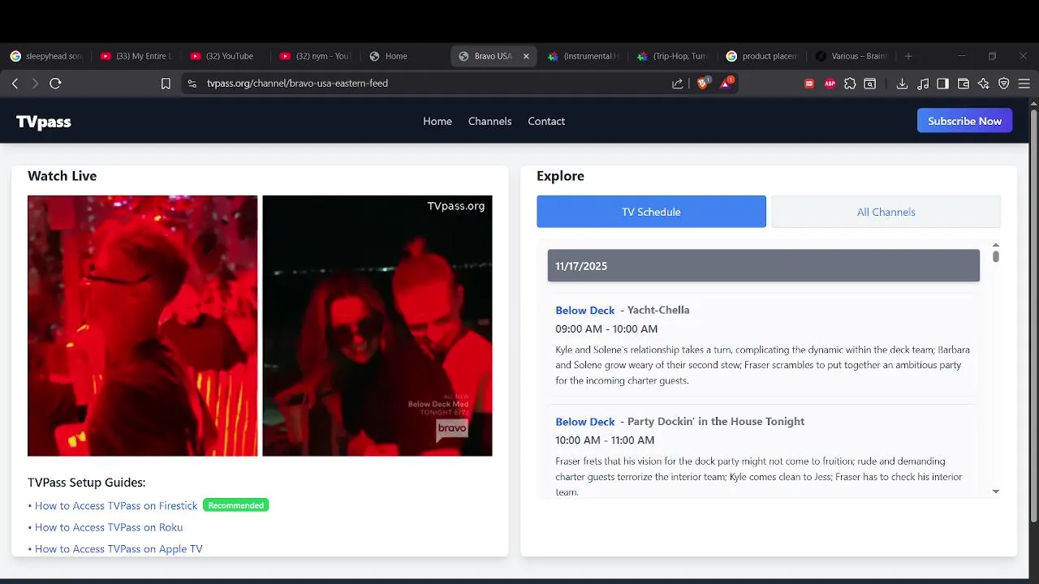Image resolution: width=1039 pixels, height=584 pixels.
Task: Switch to the product placement tab
Action: click(x=762, y=56)
